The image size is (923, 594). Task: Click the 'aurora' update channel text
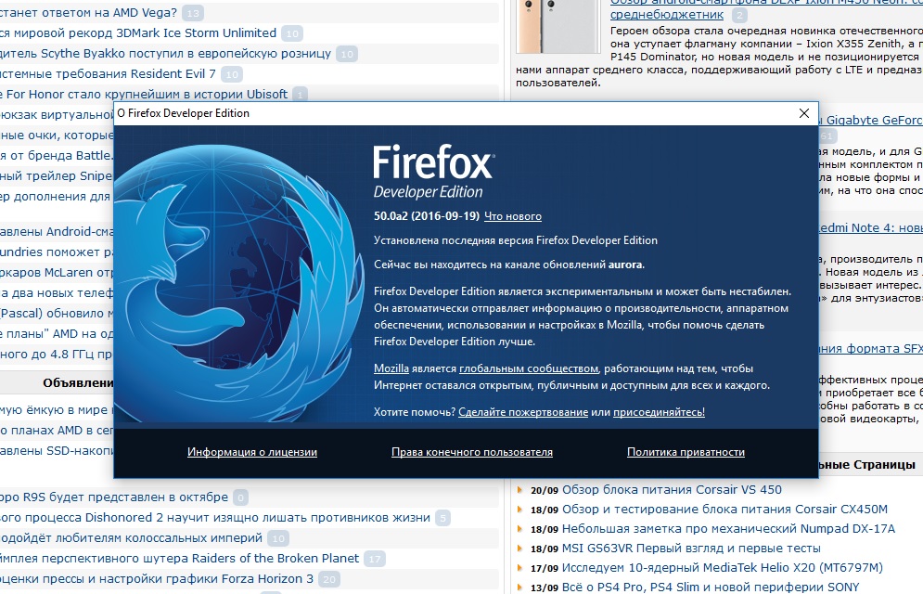626,265
